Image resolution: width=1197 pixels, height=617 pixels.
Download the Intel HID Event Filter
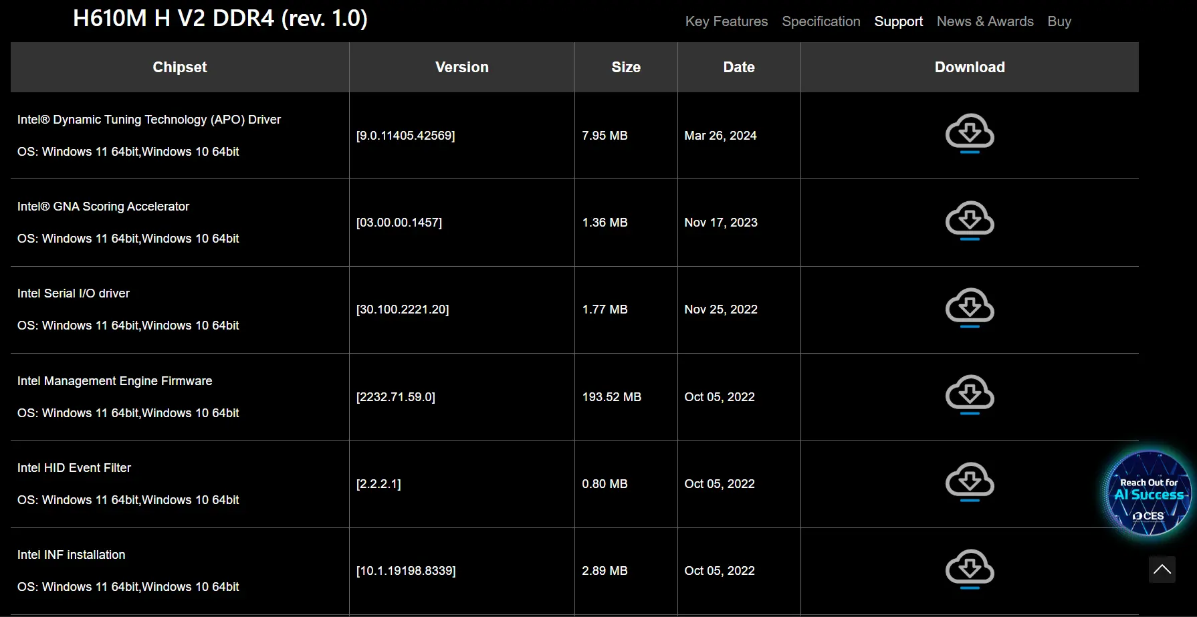coord(970,482)
